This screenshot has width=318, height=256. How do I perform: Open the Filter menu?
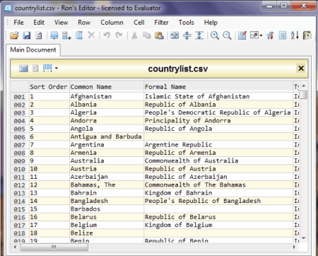[x=161, y=23]
